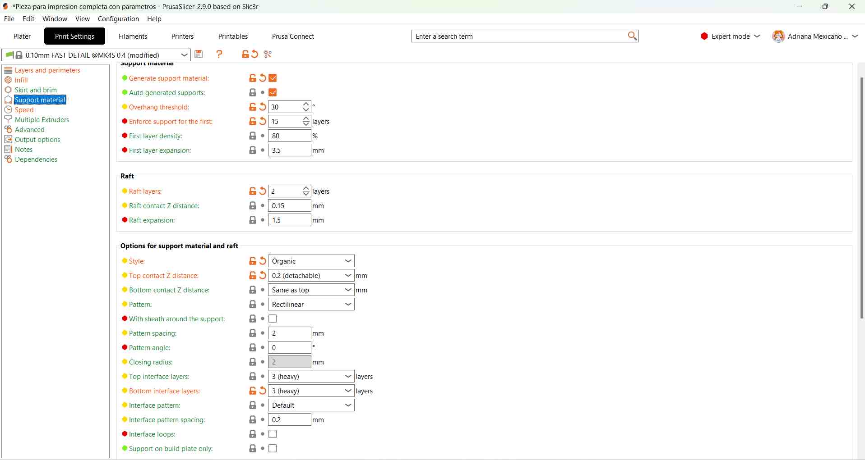The height and width of the screenshot is (460, 865).
Task: Click lock icon for Interface pattern
Action: tap(253, 405)
